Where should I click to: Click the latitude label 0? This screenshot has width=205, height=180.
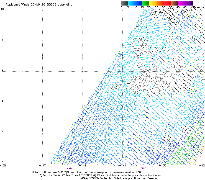point(2,163)
